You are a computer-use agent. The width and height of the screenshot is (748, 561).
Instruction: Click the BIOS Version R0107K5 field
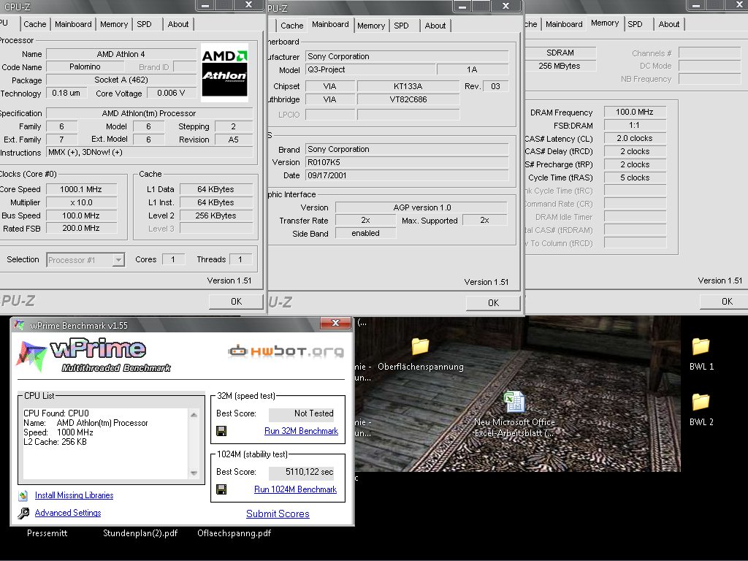click(x=406, y=162)
